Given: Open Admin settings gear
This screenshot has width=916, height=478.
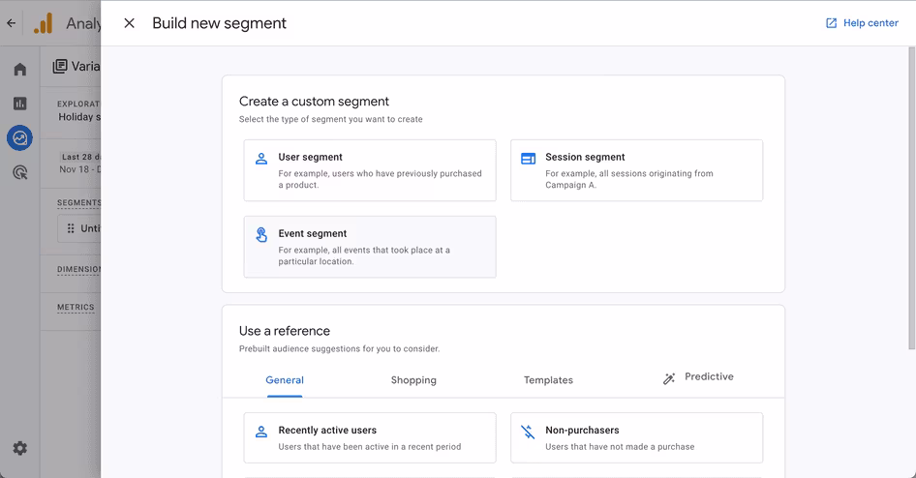Looking at the screenshot, I should [20, 448].
